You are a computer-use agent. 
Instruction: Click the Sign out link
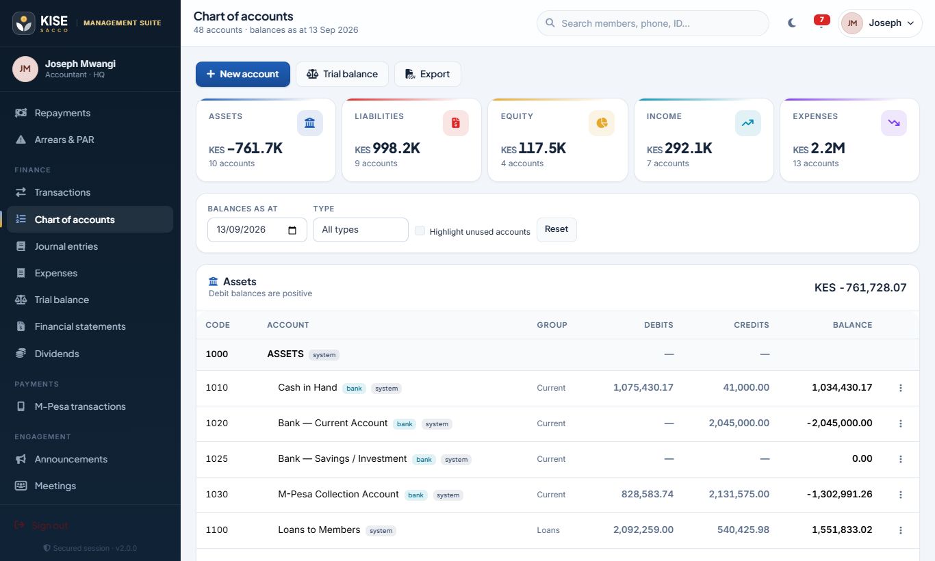point(42,525)
